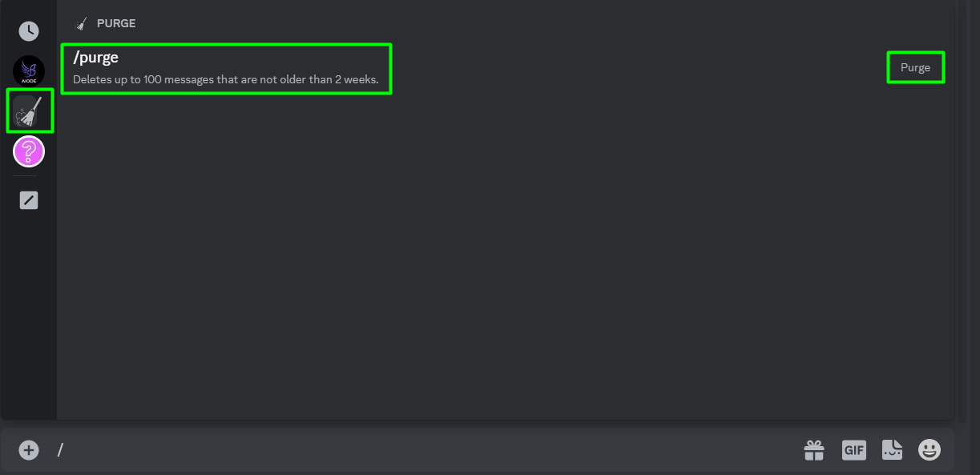Image resolution: width=980 pixels, height=475 pixels.
Task: Open the frequently used commands clock icon
Action: tap(29, 31)
